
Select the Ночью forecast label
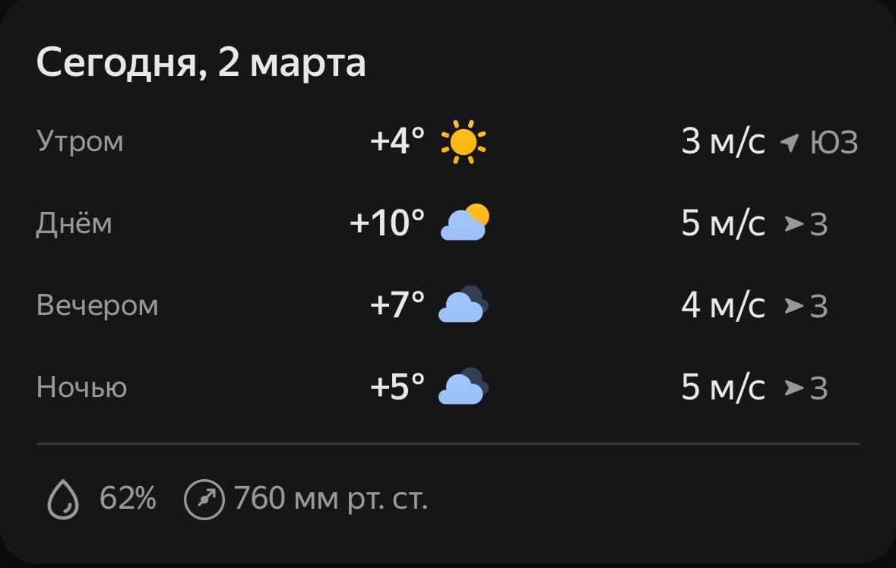pyautogui.click(x=81, y=388)
